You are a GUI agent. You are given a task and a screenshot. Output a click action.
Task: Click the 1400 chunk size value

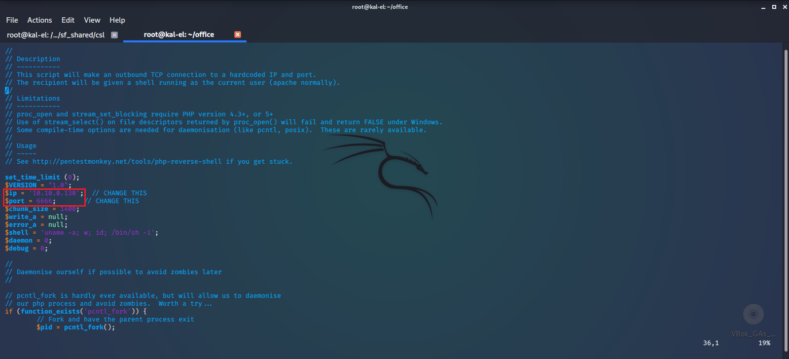pyautogui.click(x=68, y=209)
